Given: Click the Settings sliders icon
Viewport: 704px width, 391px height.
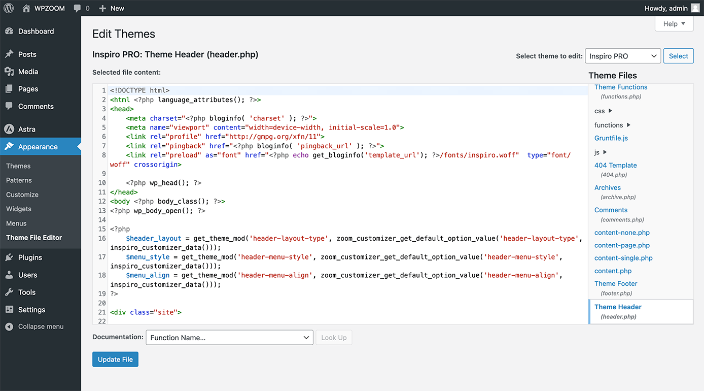Looking at the screenshot, I should (9, 309).
